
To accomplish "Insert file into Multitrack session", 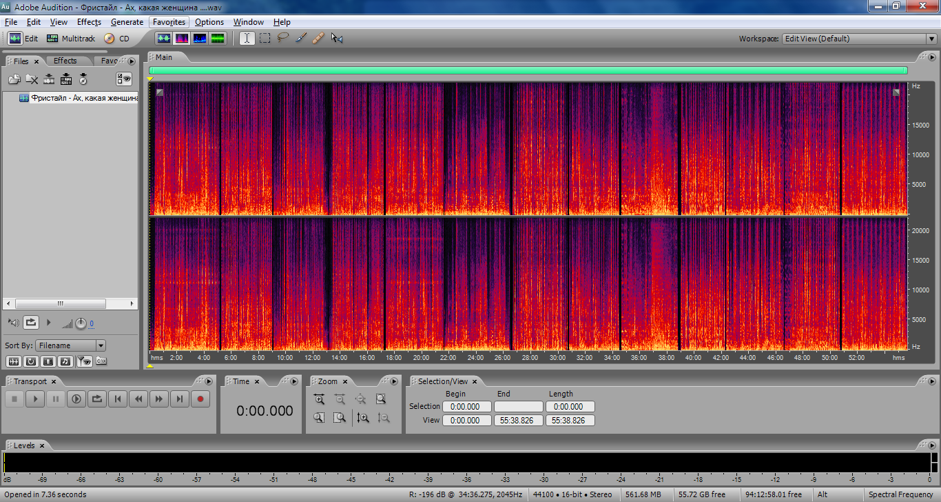I will pos(66,79).
